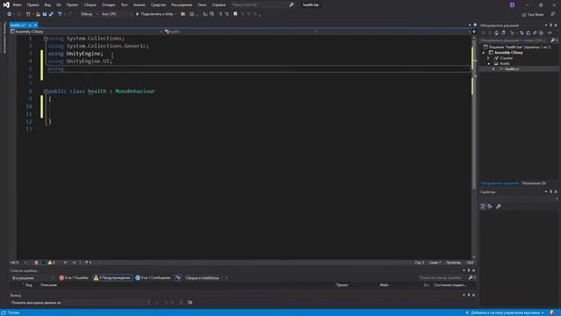Click the Save file toolbar icon
The height and width of the screenshot is (316, 561).
[x=45, y=14]
